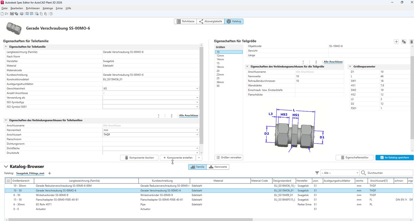This screenshot has width=414, height=221.
Task: Click the copy toolbar icon
Action: [41, 14]
